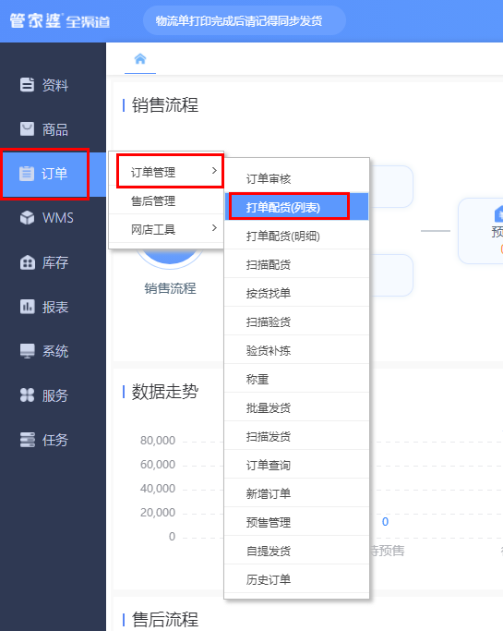This screenshot has width=503, height=631.
Task: Click the 管家婆 全渠道 logo
Action: [60, 20]
